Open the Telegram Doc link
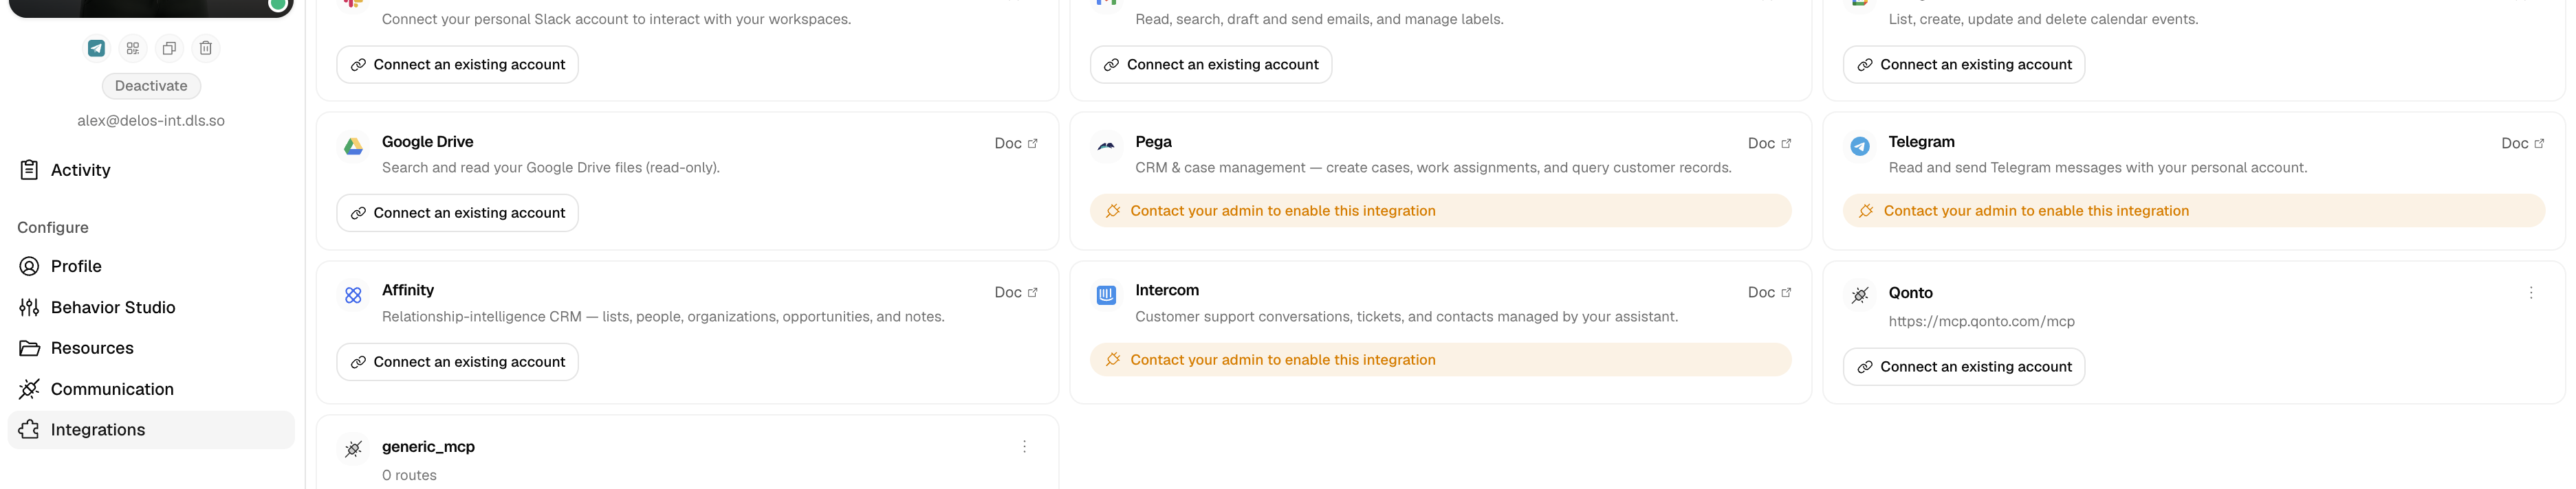The width and height of the screenshot is (2576, 489). click(2522, 144)
